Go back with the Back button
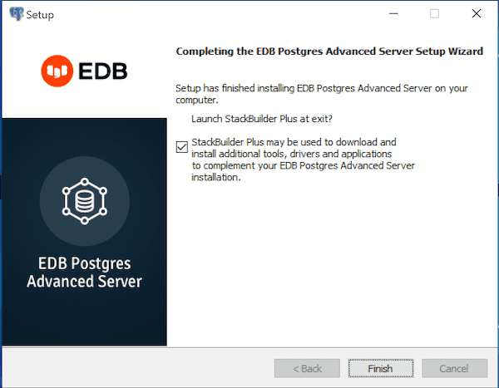 point(307,368)
